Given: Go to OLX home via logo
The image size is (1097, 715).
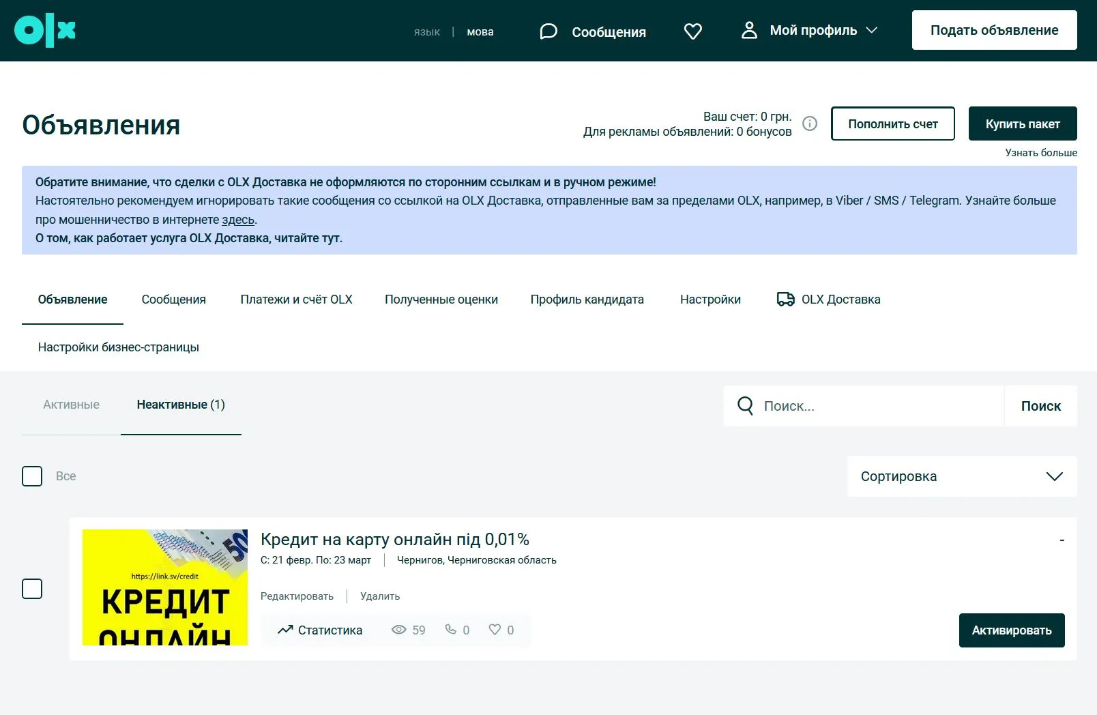Looking at the screenshot, I should coord(45,31).
